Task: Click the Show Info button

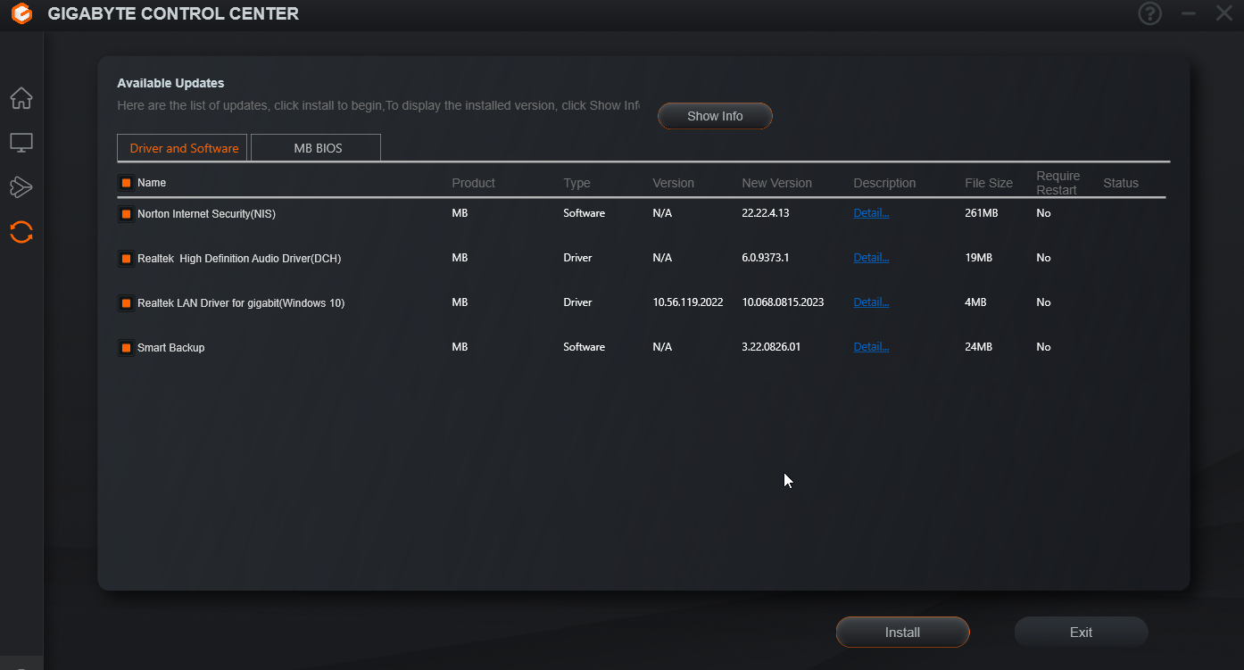Action: [715, 116]
